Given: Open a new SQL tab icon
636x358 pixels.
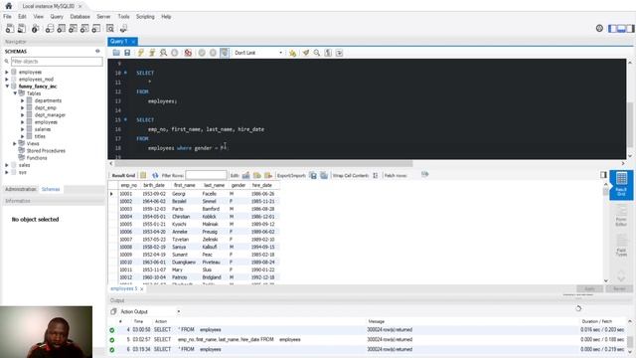Looking at the screenshot, I should tap(10, 29).
